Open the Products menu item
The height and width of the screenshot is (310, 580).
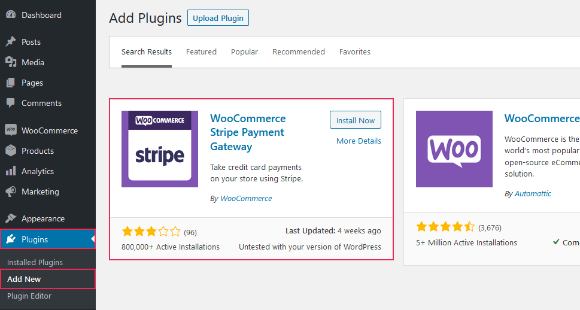(38, 151)
